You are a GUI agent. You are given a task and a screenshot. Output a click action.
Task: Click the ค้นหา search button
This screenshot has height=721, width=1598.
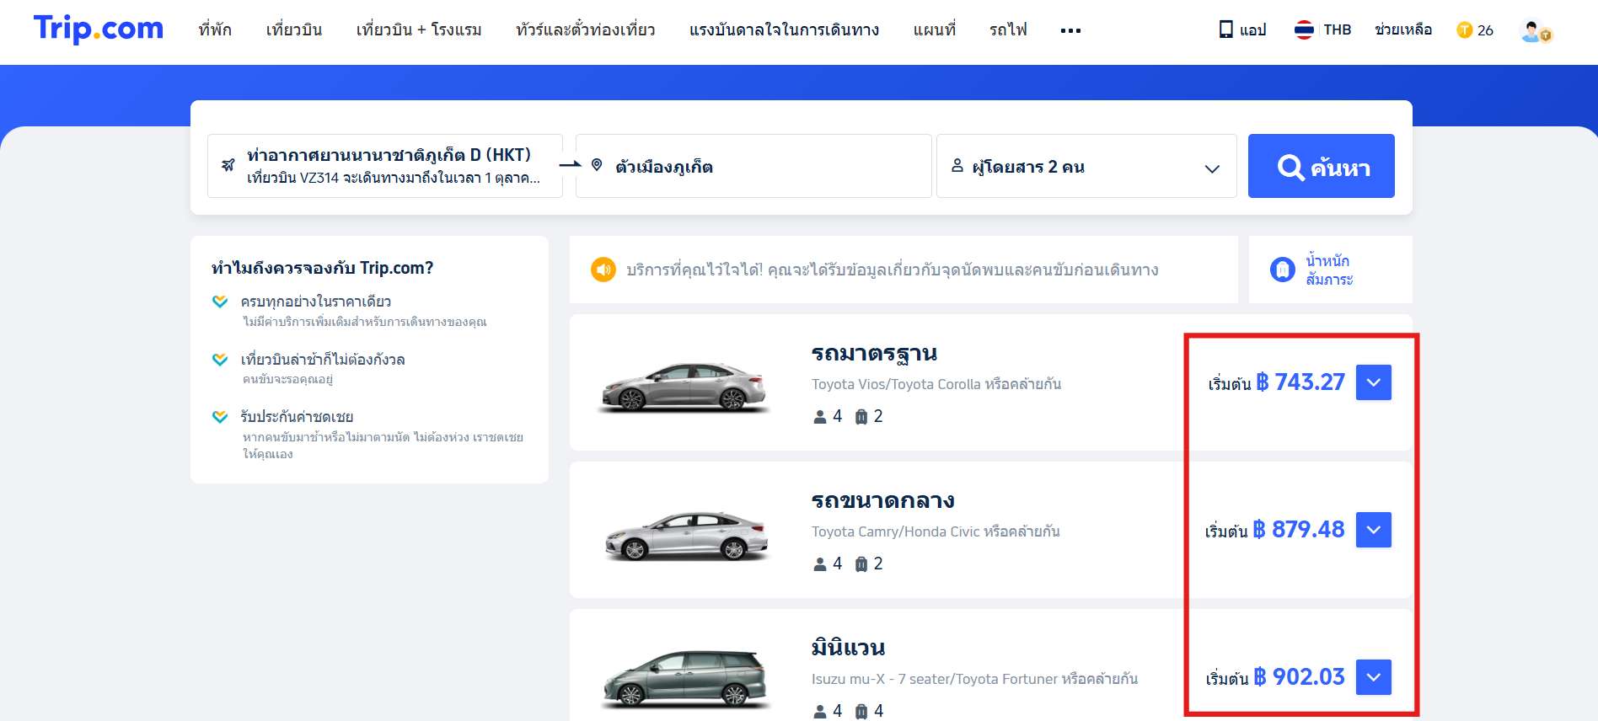(1321, 166)
